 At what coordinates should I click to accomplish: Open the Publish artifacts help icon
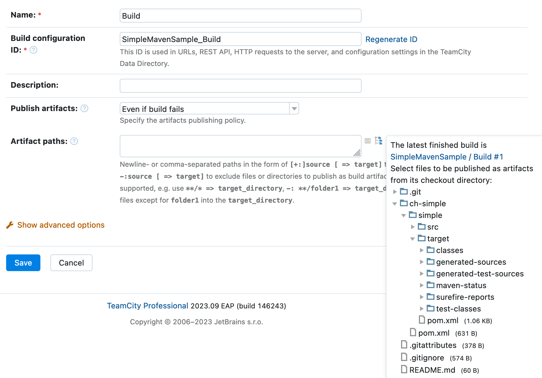(x=84, y=108)
